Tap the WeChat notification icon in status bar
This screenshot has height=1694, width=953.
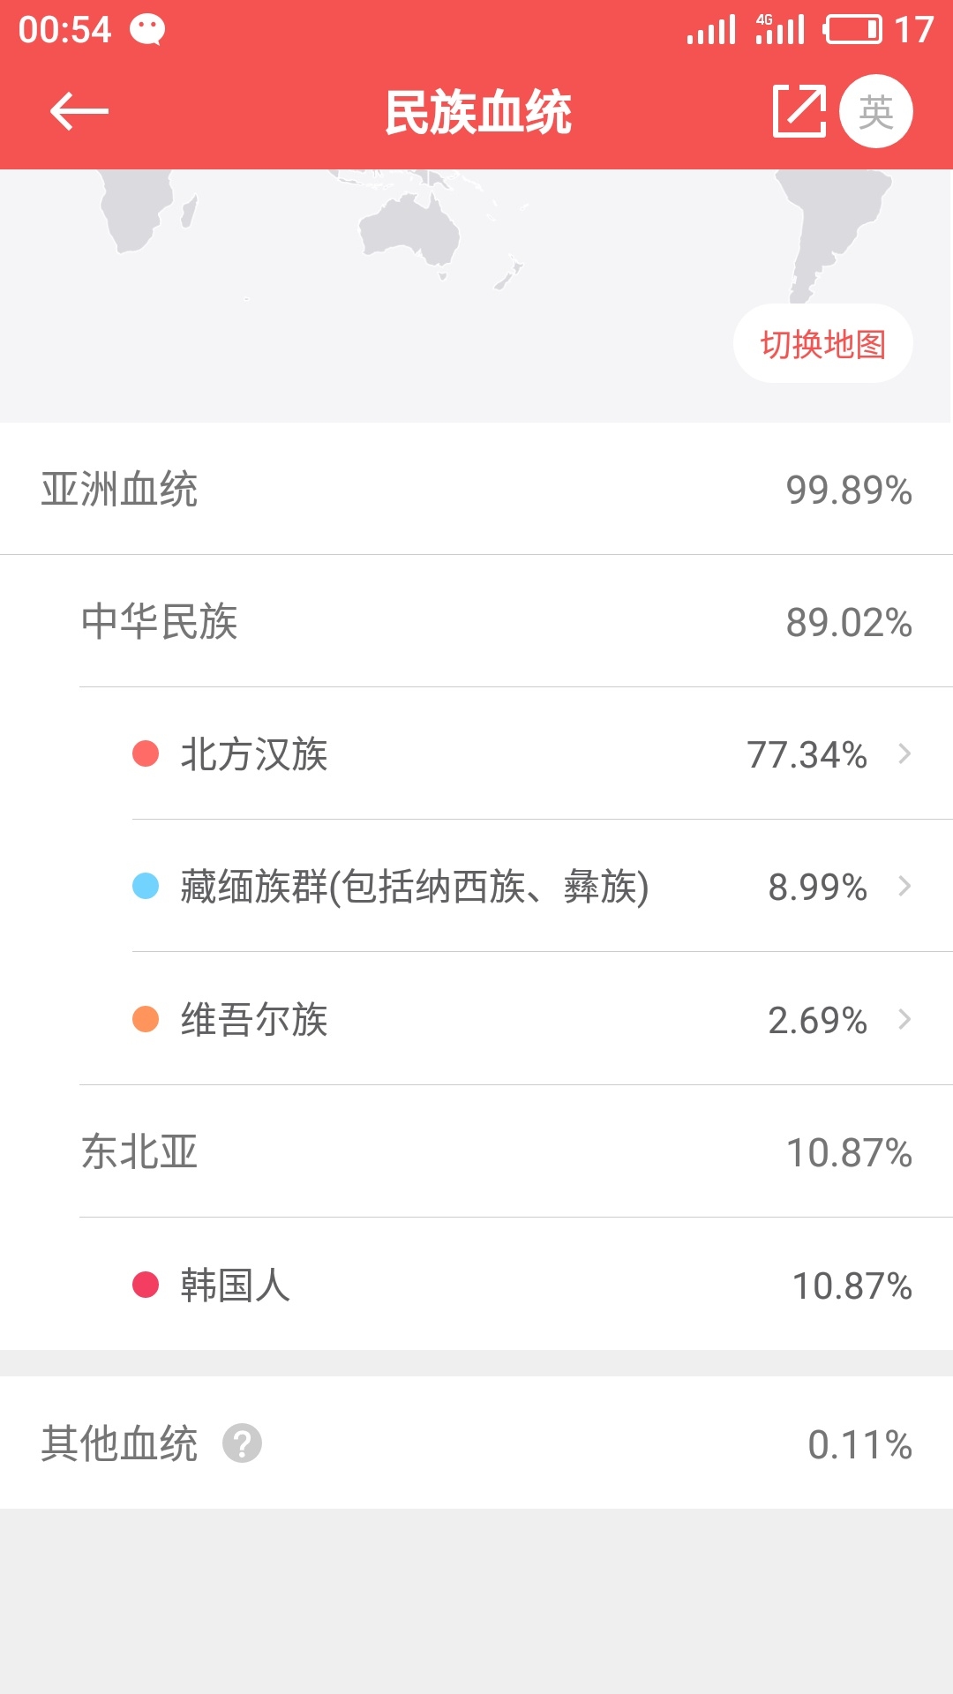(x=147, y=30)
